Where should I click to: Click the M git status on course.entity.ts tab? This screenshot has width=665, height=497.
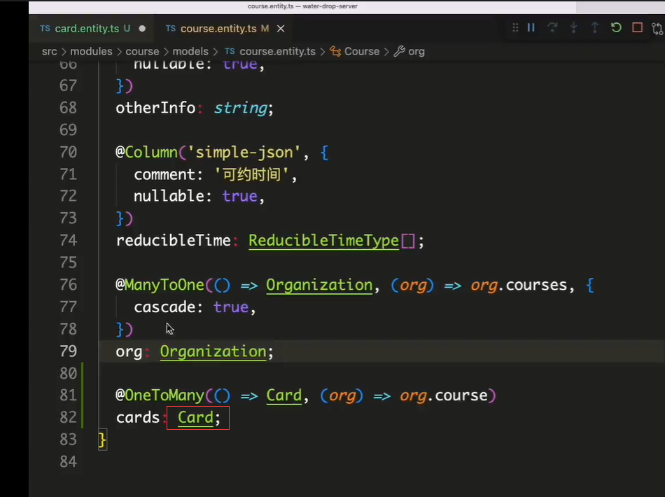pyautogui.click(x=265, y=29)
